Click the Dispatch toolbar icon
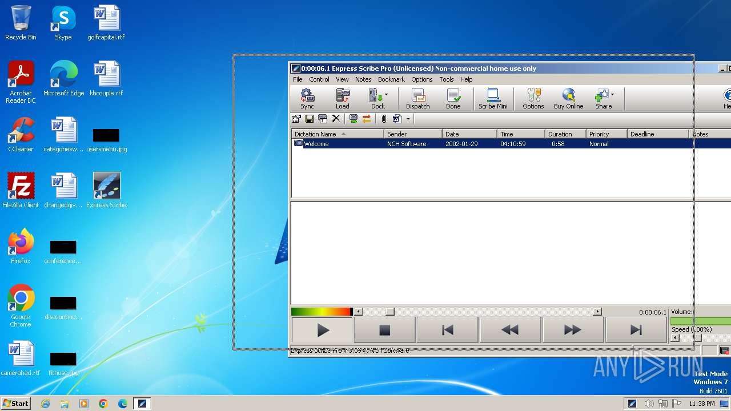731x411 pixels. click(418, 99)
